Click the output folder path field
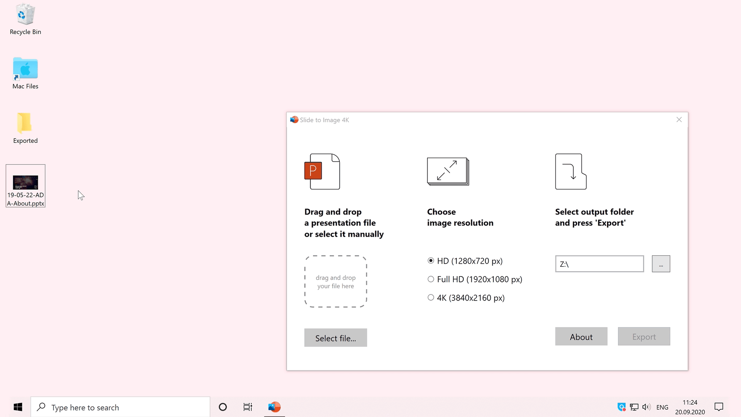Image resolution: width=741 pixels, height=417 pixels. tap(599, 264)
